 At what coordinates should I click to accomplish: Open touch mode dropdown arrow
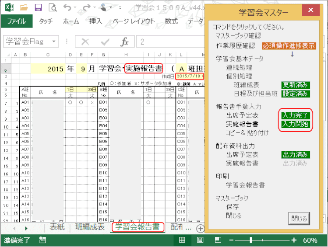click(111, 7)
